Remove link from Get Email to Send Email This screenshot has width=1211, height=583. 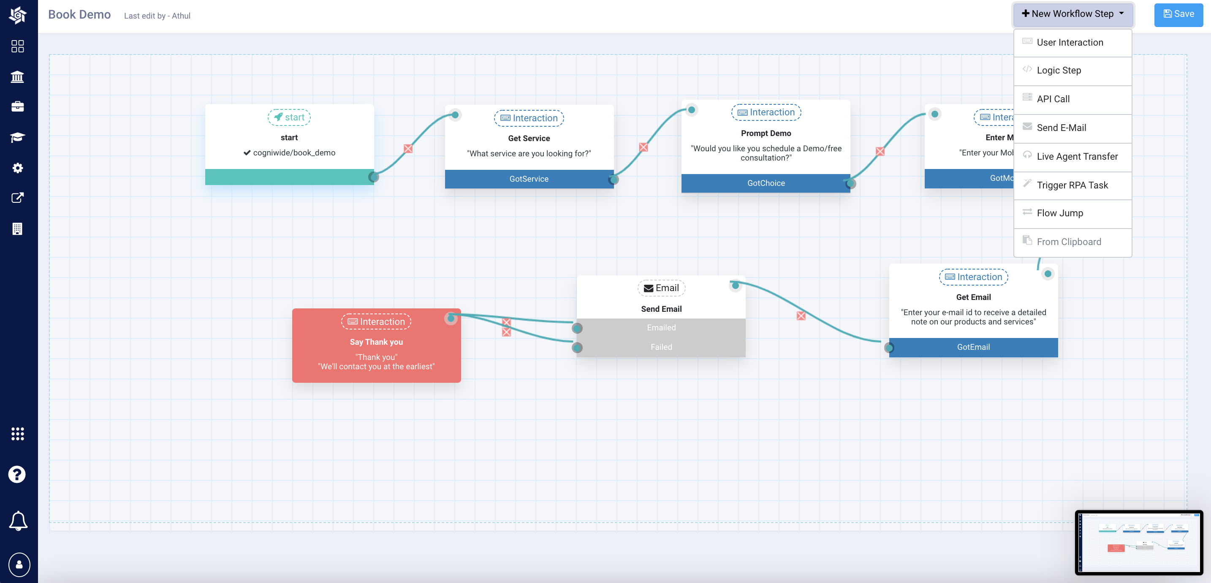click(x=801, y=316)
